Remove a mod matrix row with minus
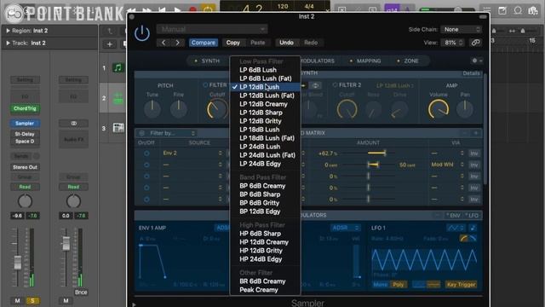Viewport: 545px width, 307px height. point(465,133)
